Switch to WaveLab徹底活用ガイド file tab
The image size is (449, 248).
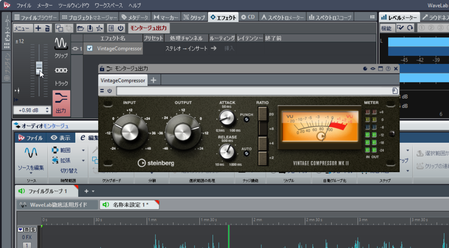[58, 205]
